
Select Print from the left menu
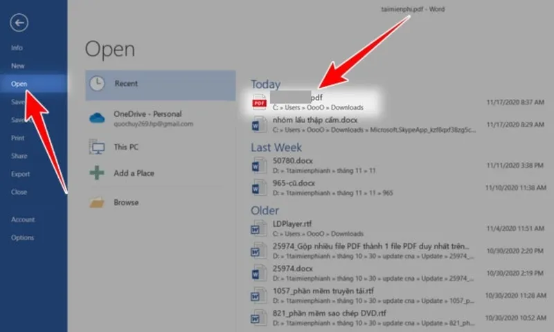17,138
